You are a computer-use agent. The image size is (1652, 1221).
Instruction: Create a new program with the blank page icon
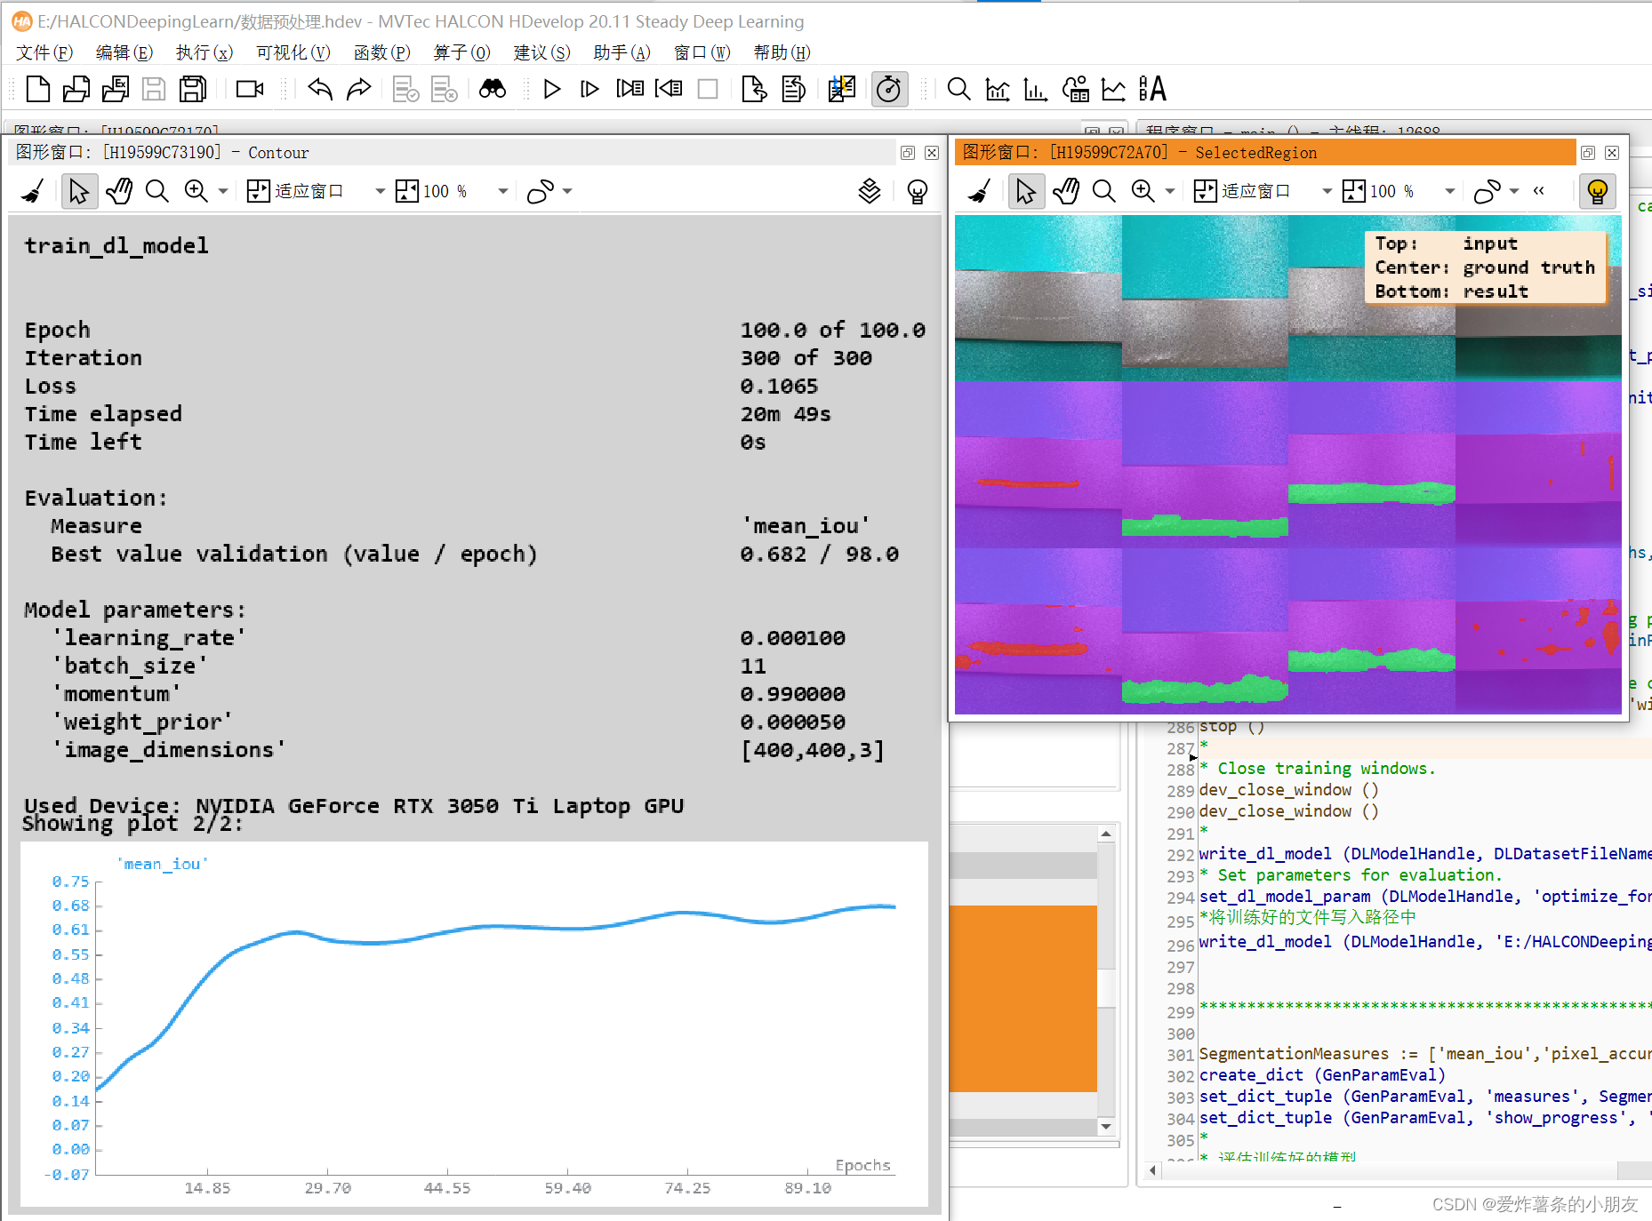[x=38, y=89]
